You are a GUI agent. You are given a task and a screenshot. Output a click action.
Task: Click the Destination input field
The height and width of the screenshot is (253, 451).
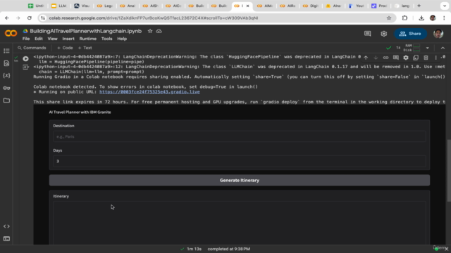[240, 136]
